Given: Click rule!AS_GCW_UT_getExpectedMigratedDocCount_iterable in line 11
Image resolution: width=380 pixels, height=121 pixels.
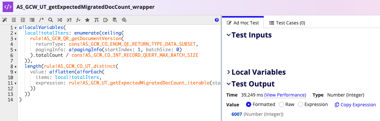Looking at the screenshot, I should [x=139, y=83].
